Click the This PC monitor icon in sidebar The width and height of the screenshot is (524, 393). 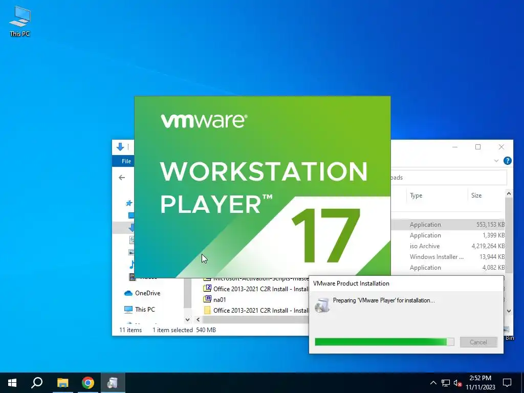128,310
